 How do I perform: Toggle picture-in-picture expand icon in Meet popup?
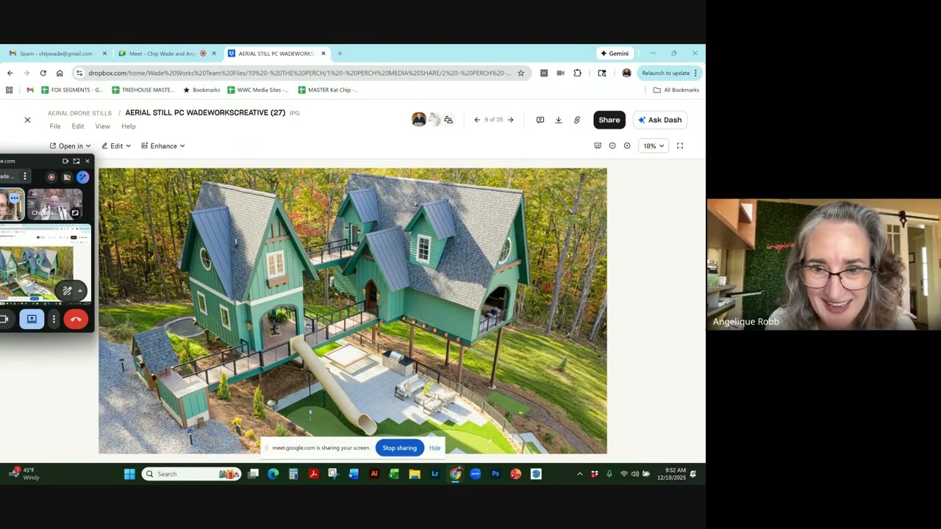76,161
